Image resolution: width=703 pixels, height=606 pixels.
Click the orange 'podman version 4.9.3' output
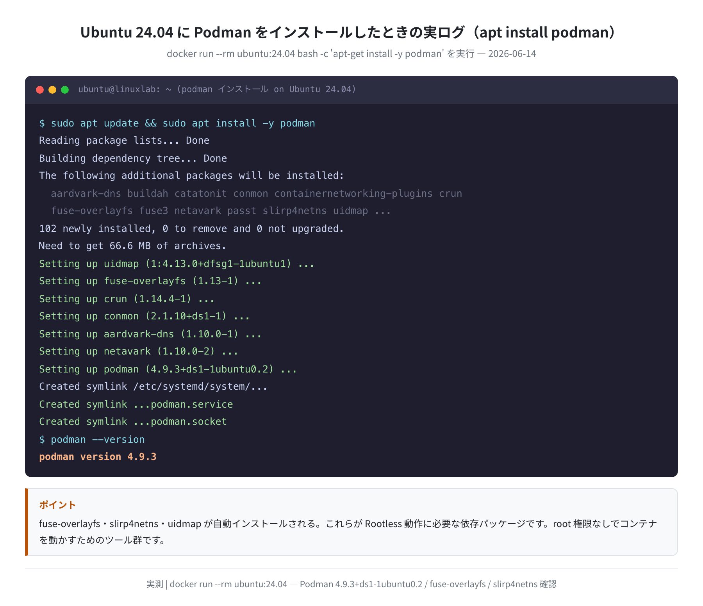pyautogui.click(x=98, y=457)
